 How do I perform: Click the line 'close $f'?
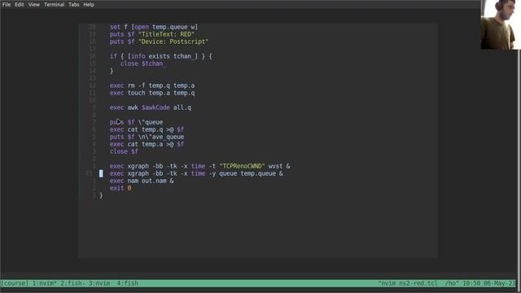click(124, 151)
